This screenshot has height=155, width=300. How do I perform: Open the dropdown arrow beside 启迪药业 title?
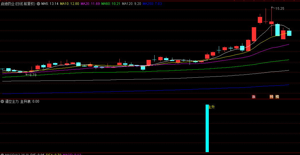click(38, 4)
